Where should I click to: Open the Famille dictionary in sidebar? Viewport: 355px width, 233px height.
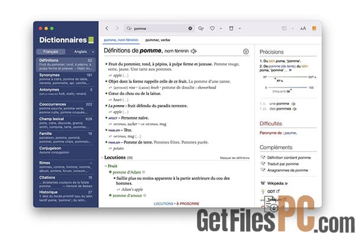(x=66, y=137)
